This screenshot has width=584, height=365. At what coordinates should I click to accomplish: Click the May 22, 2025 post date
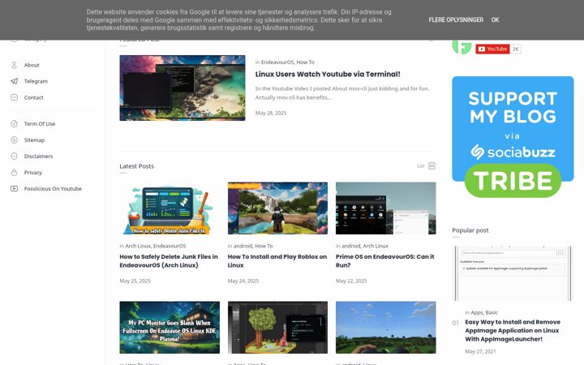click(351, 281)
